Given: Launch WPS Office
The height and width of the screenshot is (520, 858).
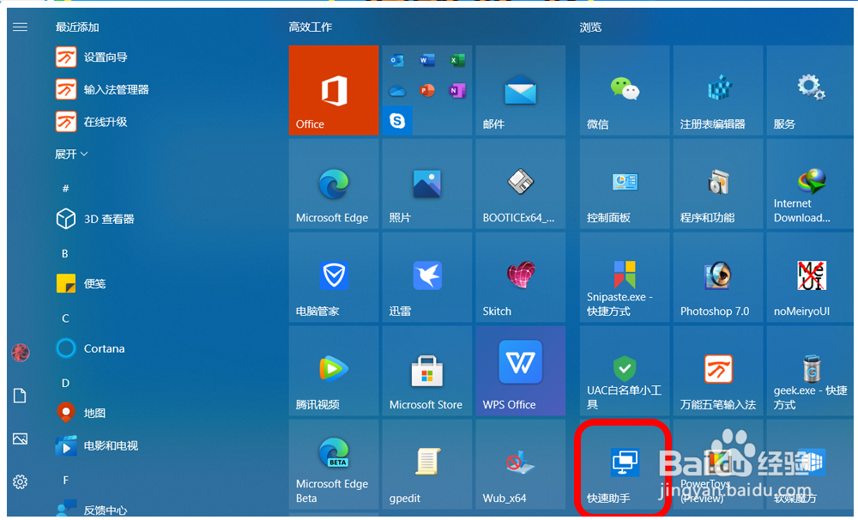Looking at the screenshot, I should [520, 371].
